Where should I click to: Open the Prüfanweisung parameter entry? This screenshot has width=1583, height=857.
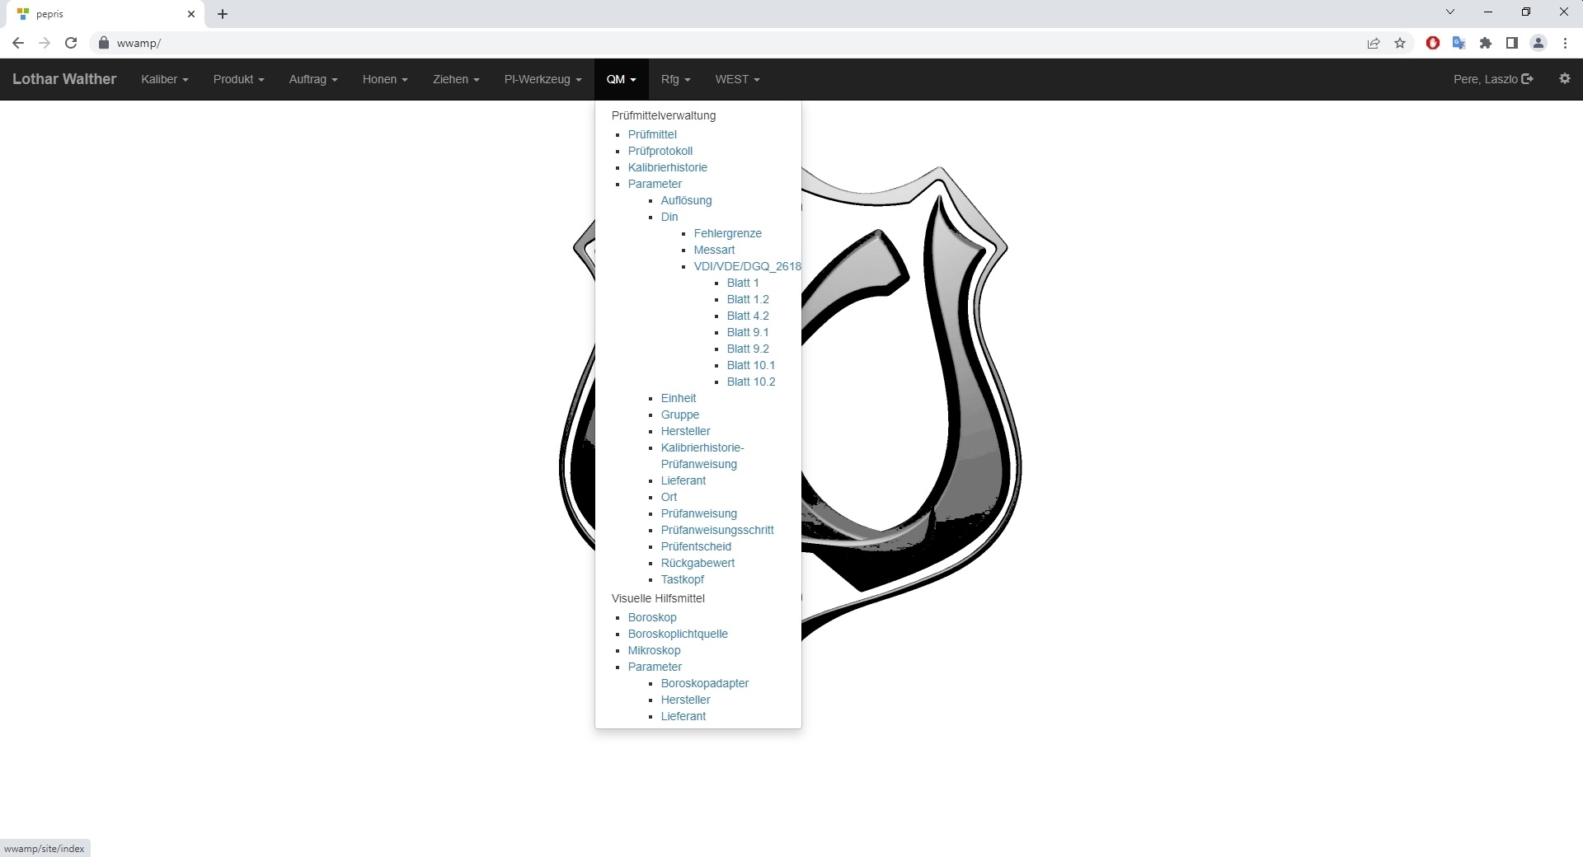coord(699,513)
